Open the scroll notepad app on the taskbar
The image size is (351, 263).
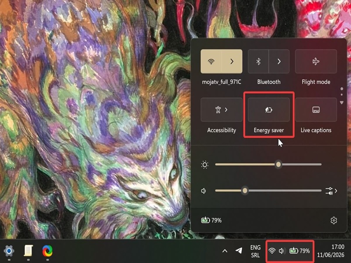pyautogui.click(x=28, y=251)
